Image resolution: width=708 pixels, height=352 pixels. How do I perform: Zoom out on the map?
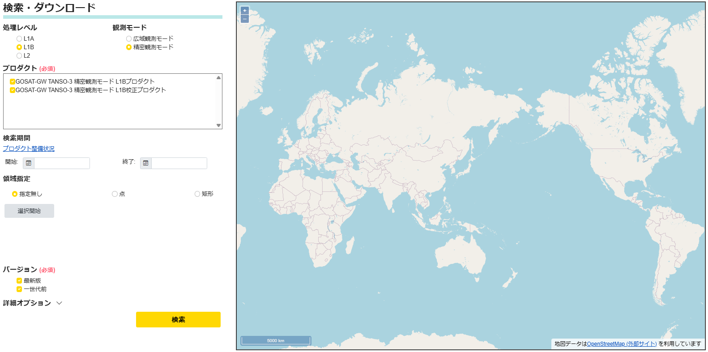tap(244, 19)
